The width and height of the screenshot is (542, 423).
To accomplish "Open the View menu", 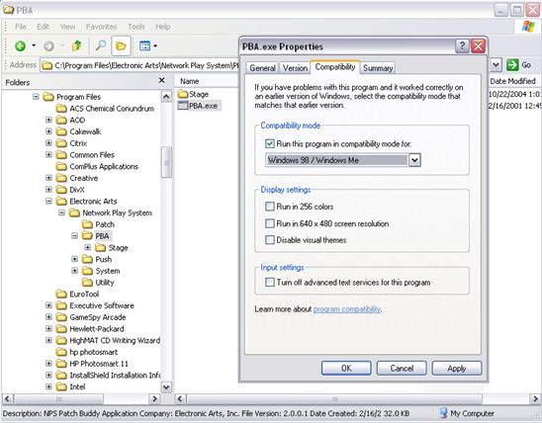I will tap(67, 27).
